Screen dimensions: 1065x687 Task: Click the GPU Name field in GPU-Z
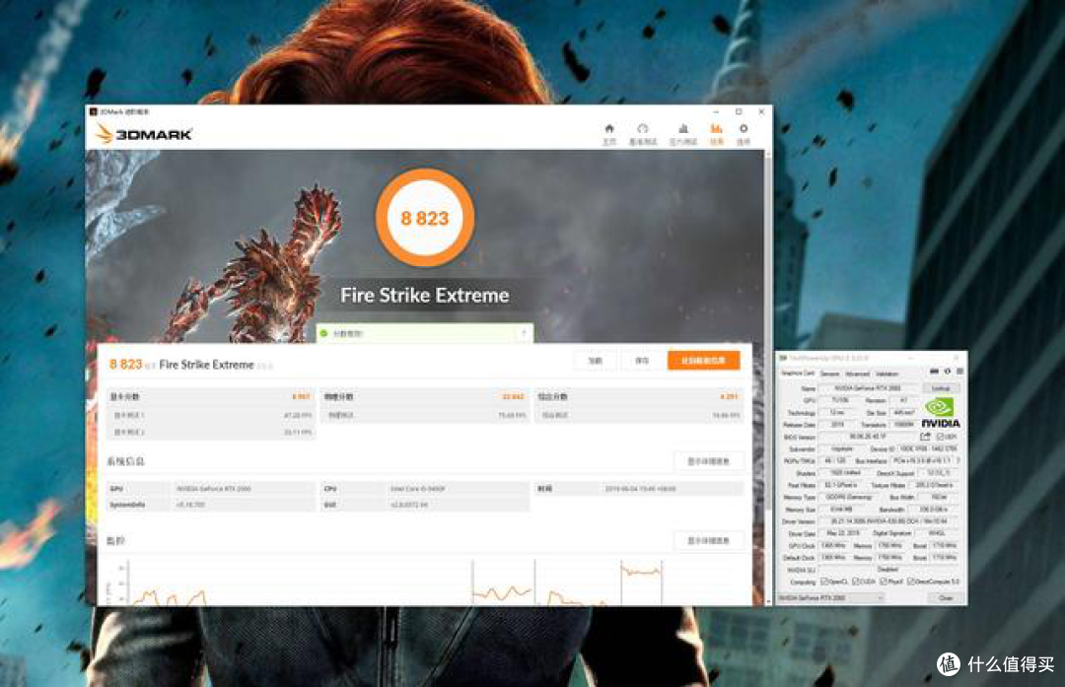coord(868,388)
